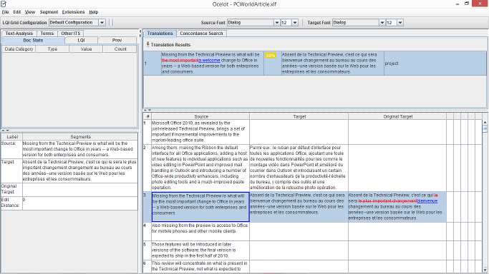Select the LQI tab
This screenshot has width=489, height=274.
point(81,41)
